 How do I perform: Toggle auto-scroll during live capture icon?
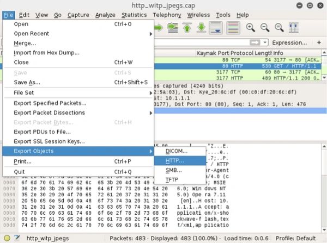[x=216, y=28]
